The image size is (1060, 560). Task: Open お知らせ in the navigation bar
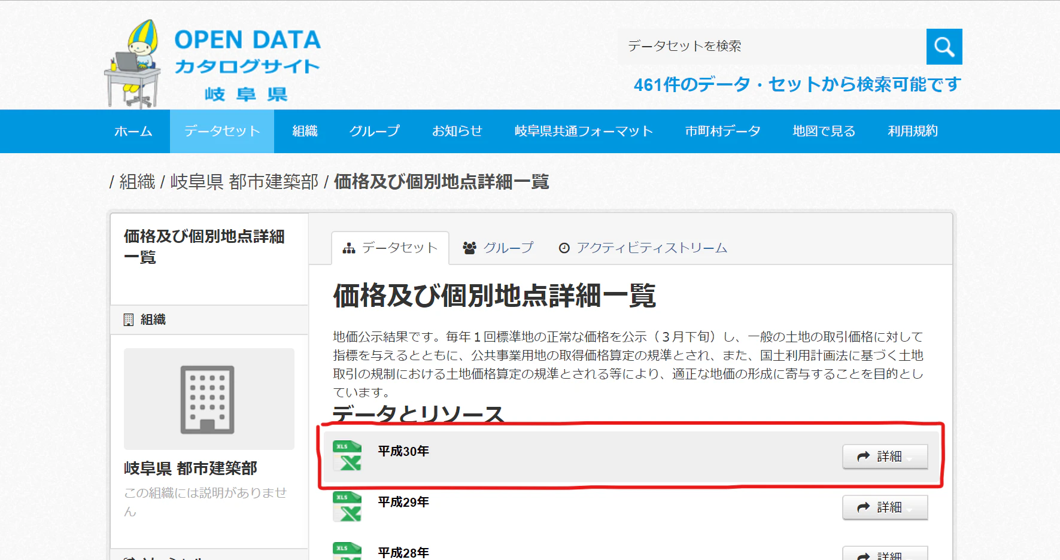pos(457,131)
